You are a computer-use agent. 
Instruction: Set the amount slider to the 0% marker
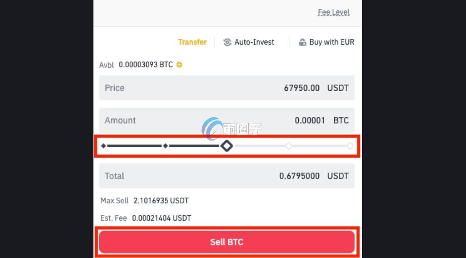(x=103, y=146)
